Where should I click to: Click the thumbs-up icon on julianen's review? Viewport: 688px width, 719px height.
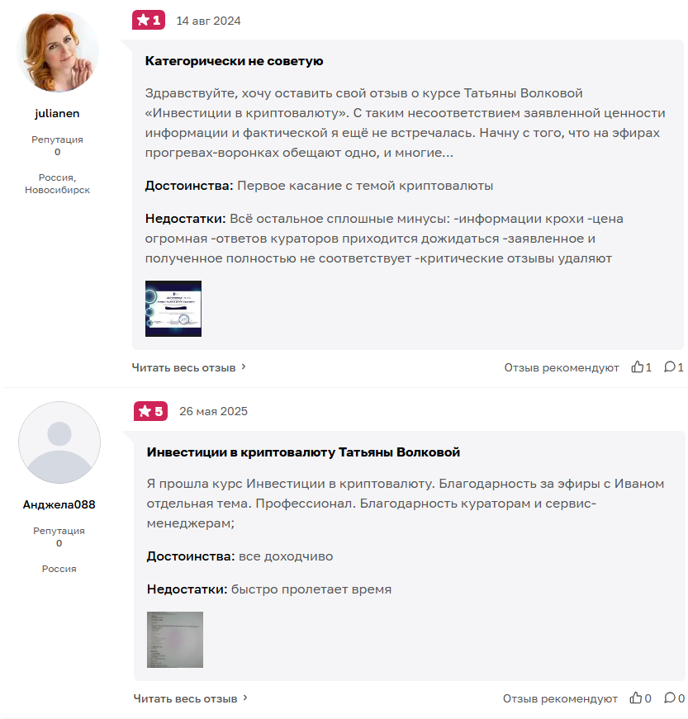click(x=637, y=367)
